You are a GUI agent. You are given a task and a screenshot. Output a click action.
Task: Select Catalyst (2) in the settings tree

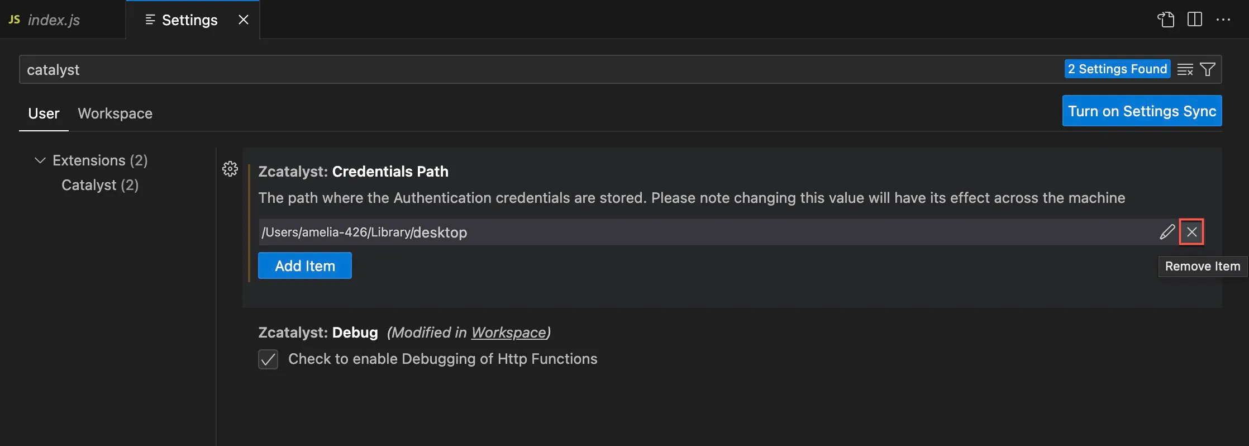click(x=100, y=185)
